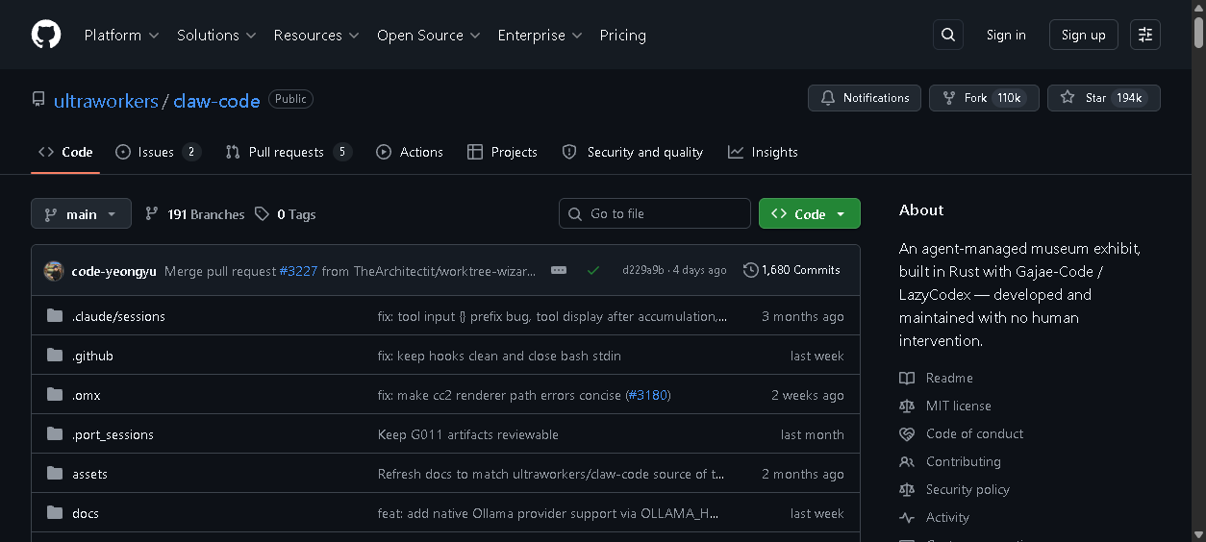Image resolution: width=1206 pixels, height=542 pixels.
Task: Click the heart icon beside Code of conduct
Action: coord(907,433)
